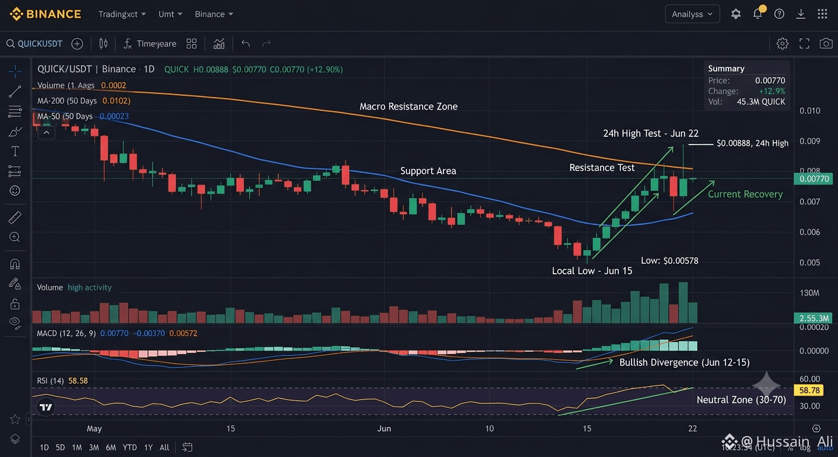Toggle stay in drawing mode pencil-lock
The image size is (838, 457).
pyautogui.click(x=15, y=284)
